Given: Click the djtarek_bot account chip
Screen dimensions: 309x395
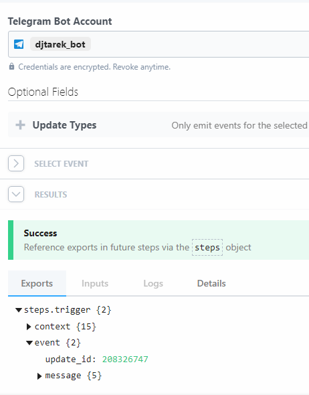Looking at the screenshot, I should pos(60,44).
